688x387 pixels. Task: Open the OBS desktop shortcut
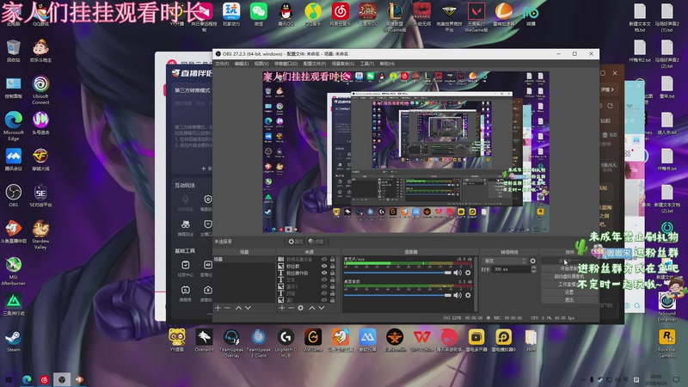(14, 196)
